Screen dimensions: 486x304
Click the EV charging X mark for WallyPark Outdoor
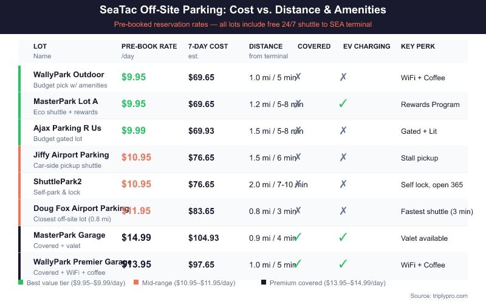pyautogui.click(x=343, y=77)
